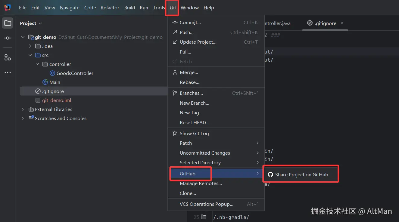The image size is (399, 222).
Task: Open the Build menu
Action: point(129,8)
